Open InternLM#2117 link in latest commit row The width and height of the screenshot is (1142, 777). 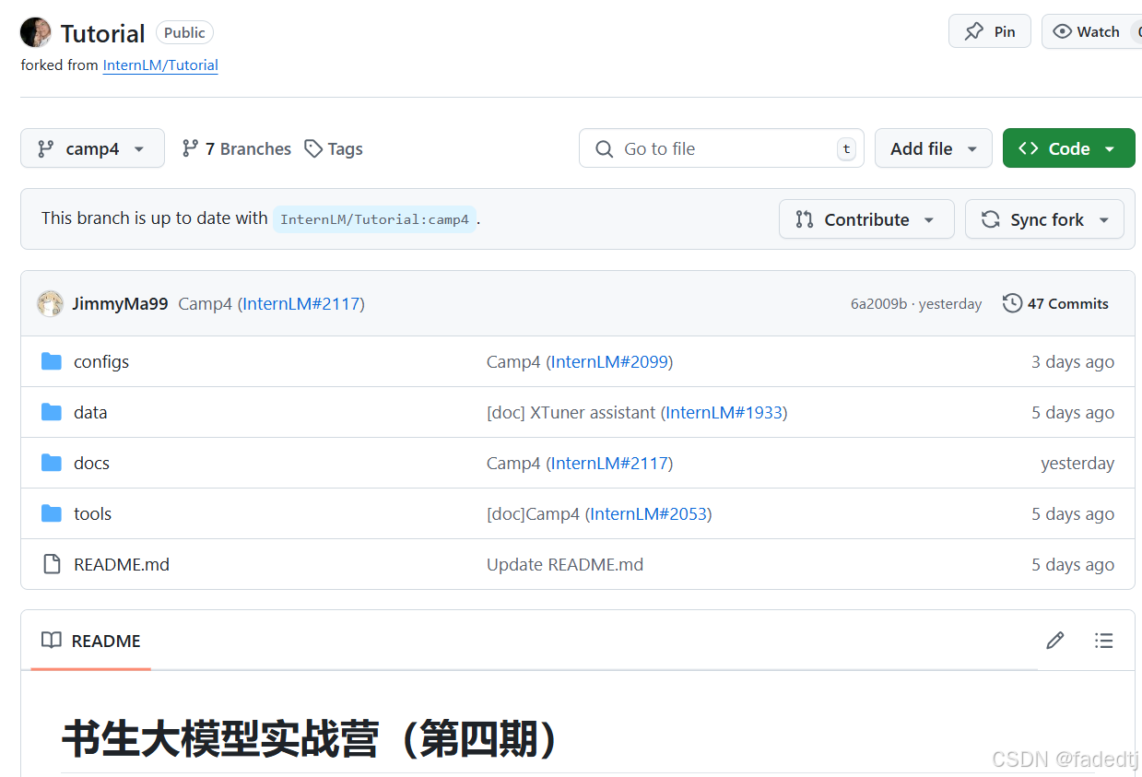click(x=301, y=303)
